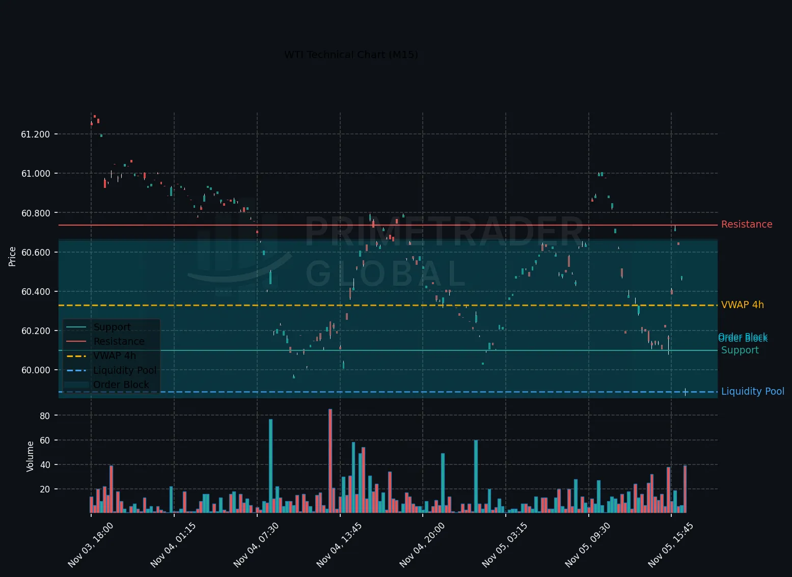This screenshot has width=792, height=577.
Task: Select the "Nov 04, 01:15" time axis label
Action: [x=173, y=545]
